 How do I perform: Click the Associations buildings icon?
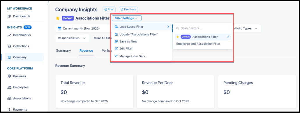(x=9, y=98)
